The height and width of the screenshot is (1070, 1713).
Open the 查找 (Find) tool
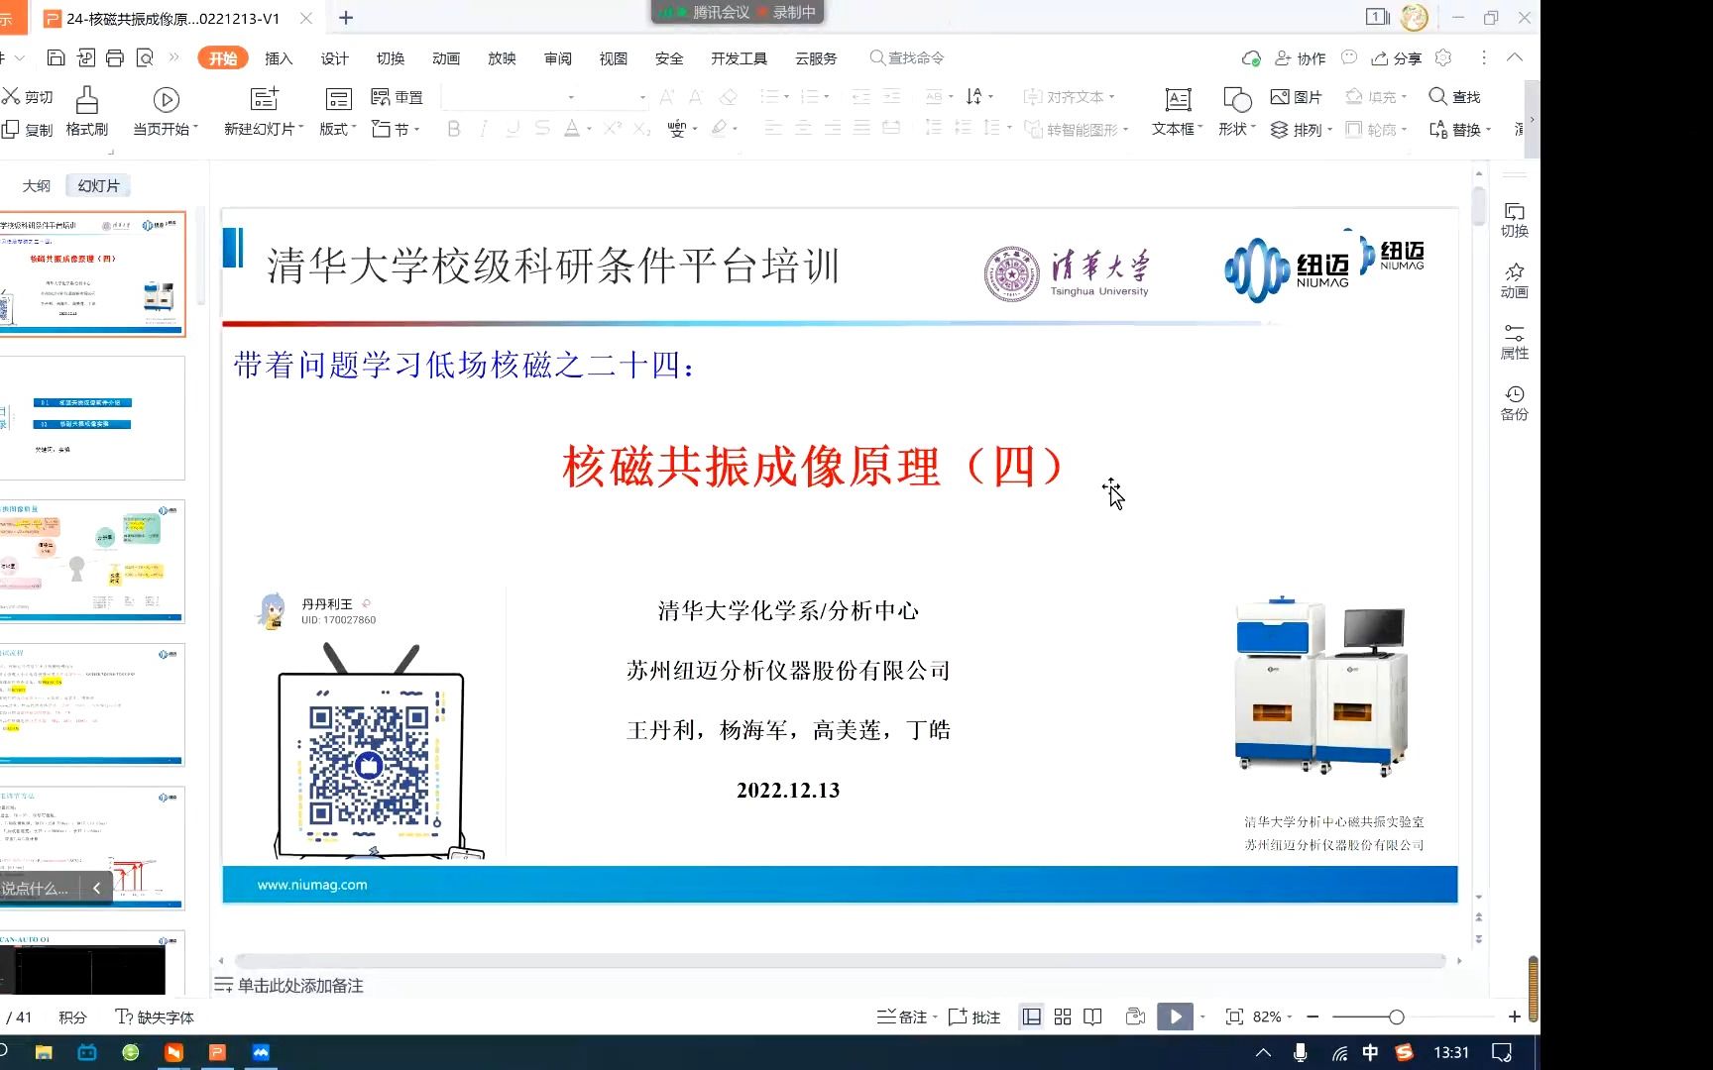(x=1453, y=96)
